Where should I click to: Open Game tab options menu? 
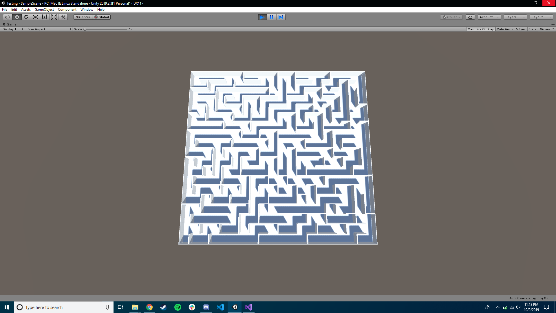(x=553, y=24)
